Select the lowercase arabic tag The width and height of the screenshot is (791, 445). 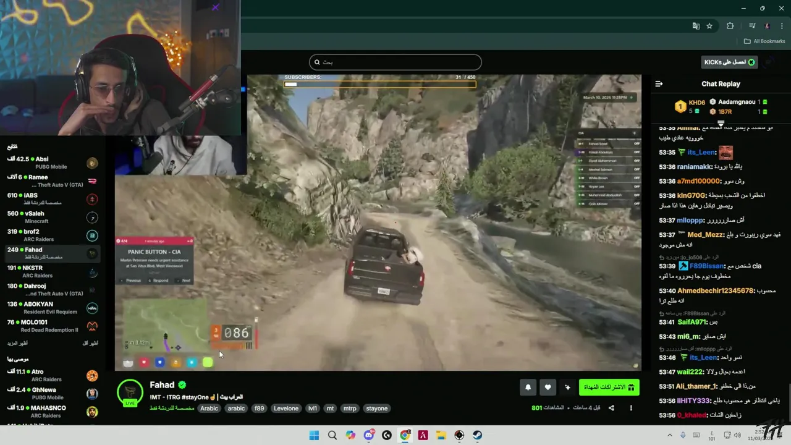coord(236,409)
